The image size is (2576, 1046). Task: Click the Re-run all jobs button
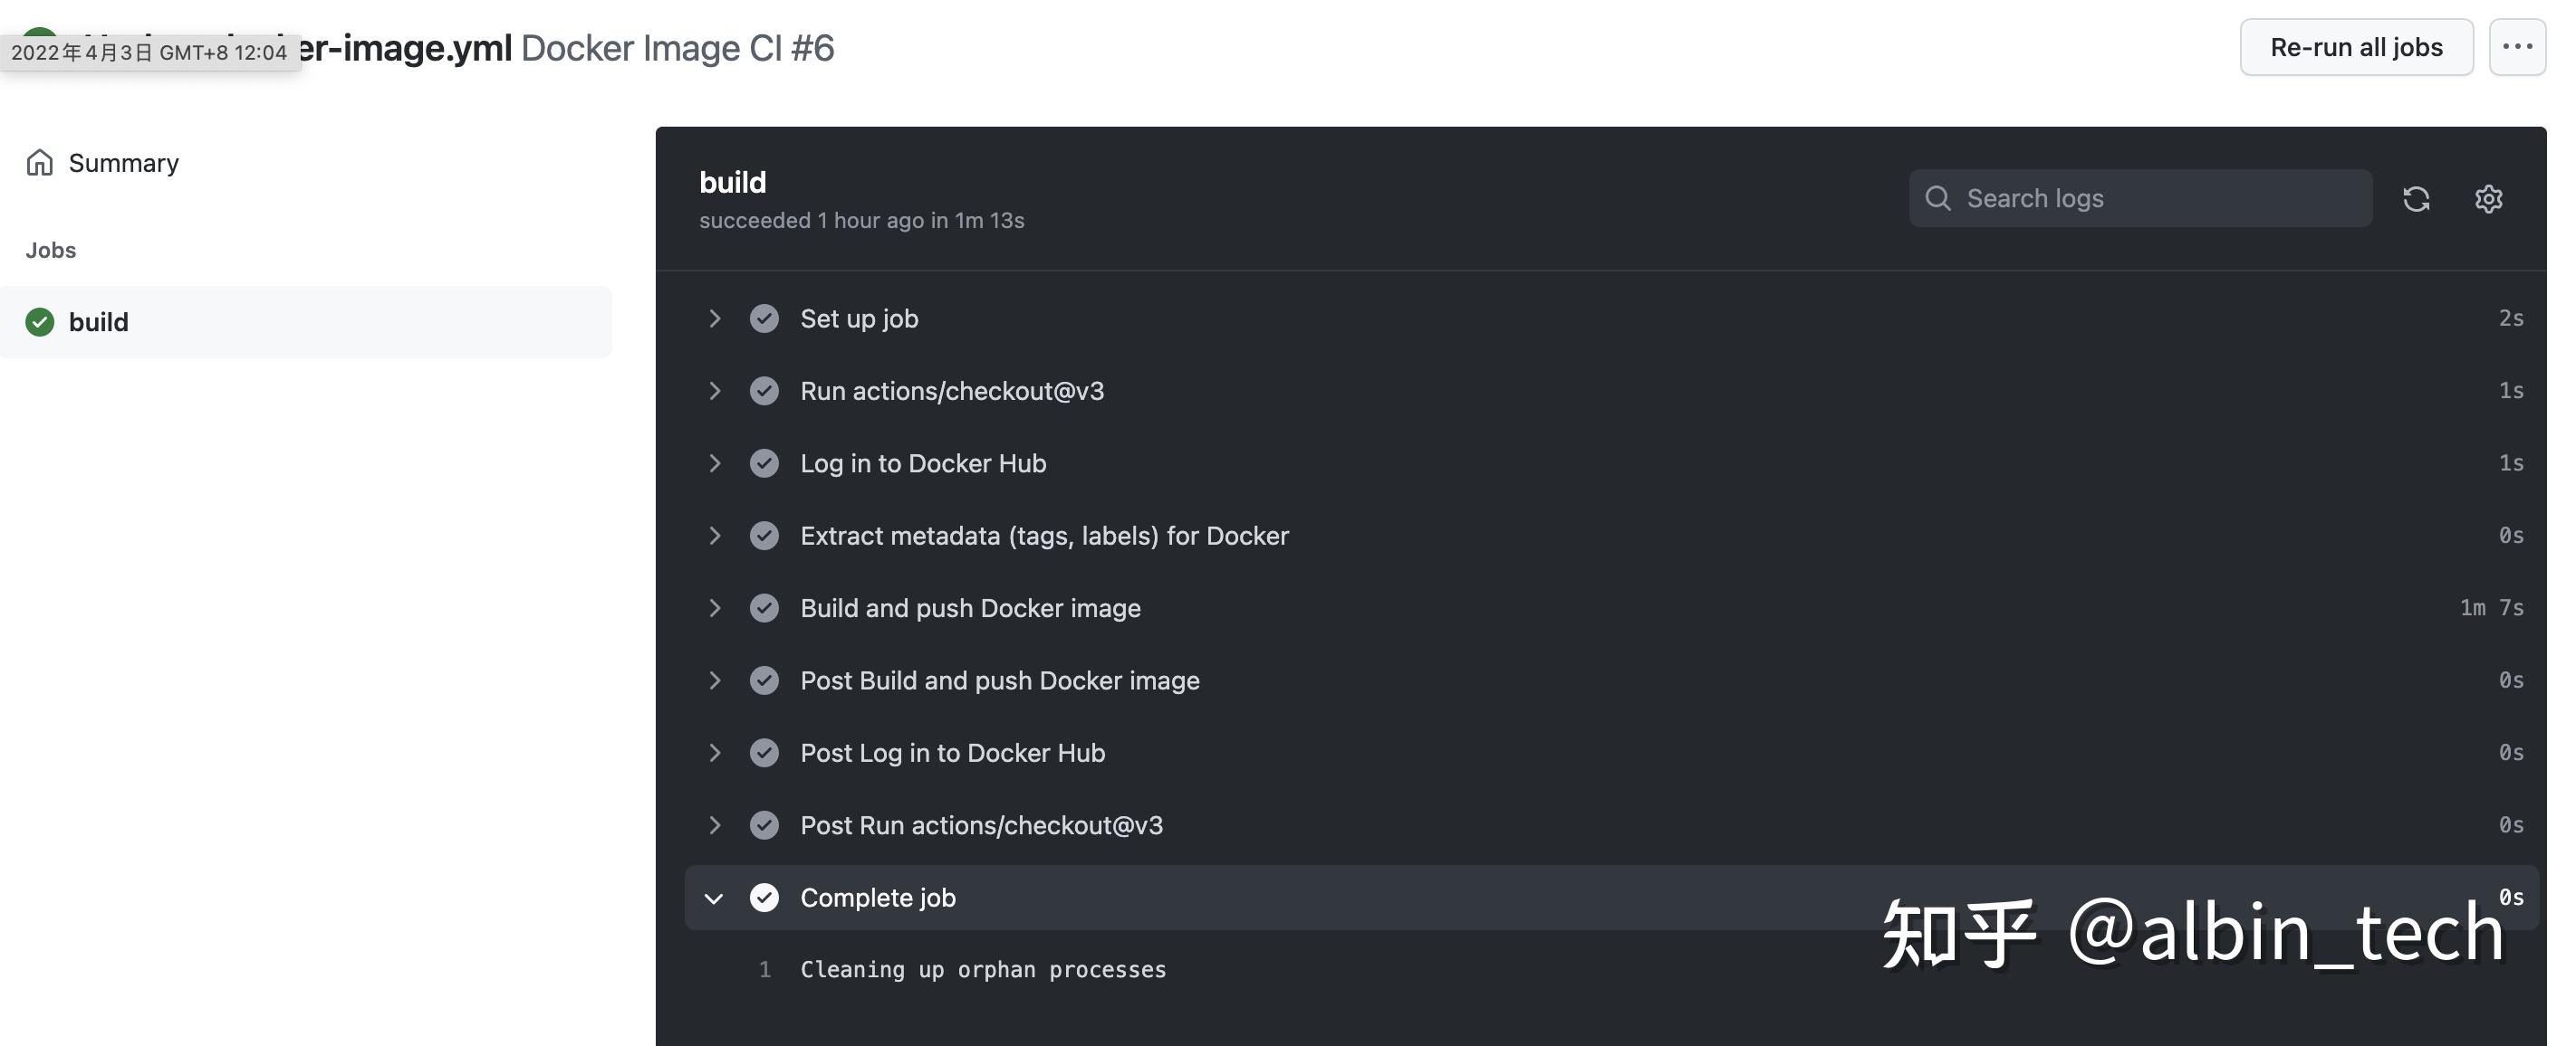[2356, 46]
